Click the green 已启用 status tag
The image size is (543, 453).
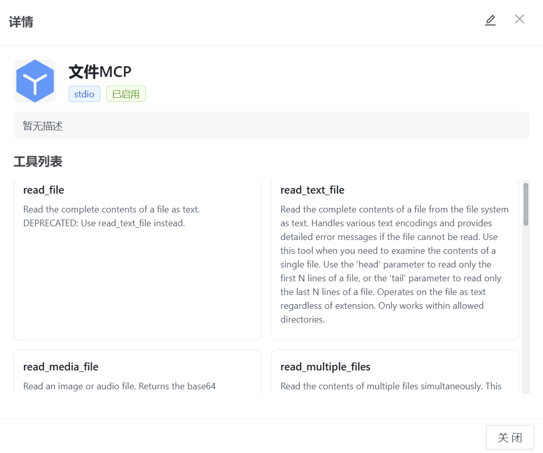coord(126,94)
